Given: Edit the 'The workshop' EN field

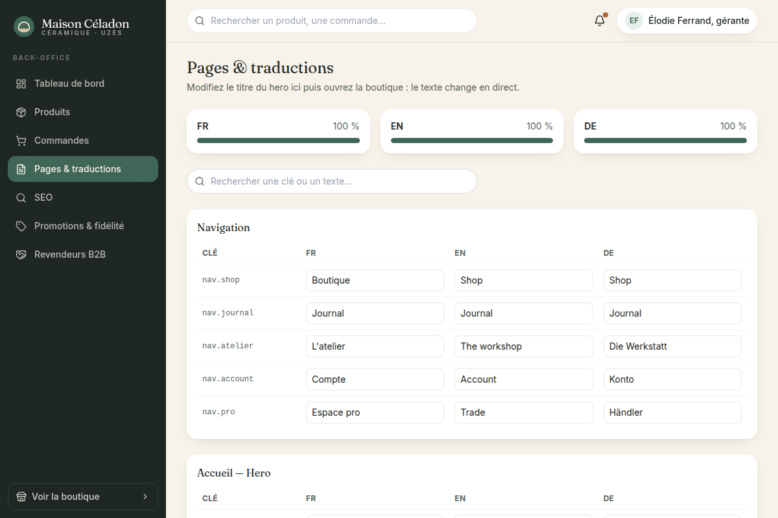Looking at the screenshot, I should pyautogui.click(x=524, y=346).
